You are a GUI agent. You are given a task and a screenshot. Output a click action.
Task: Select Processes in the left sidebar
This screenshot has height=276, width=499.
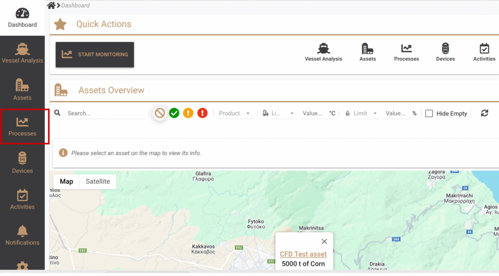(x=22, y=127)
